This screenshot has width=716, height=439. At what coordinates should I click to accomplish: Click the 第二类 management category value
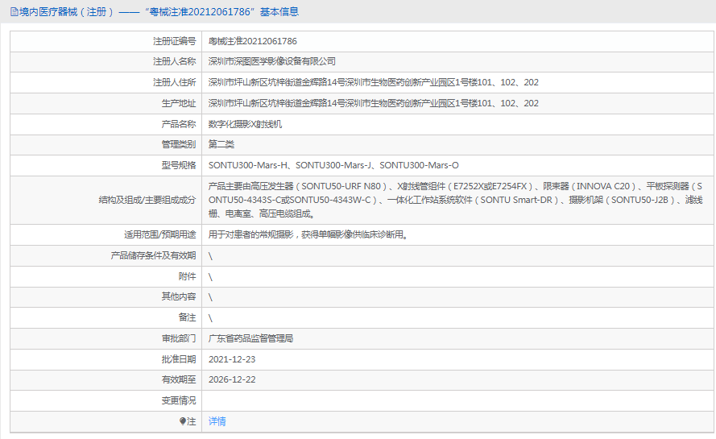click(221, 144)
